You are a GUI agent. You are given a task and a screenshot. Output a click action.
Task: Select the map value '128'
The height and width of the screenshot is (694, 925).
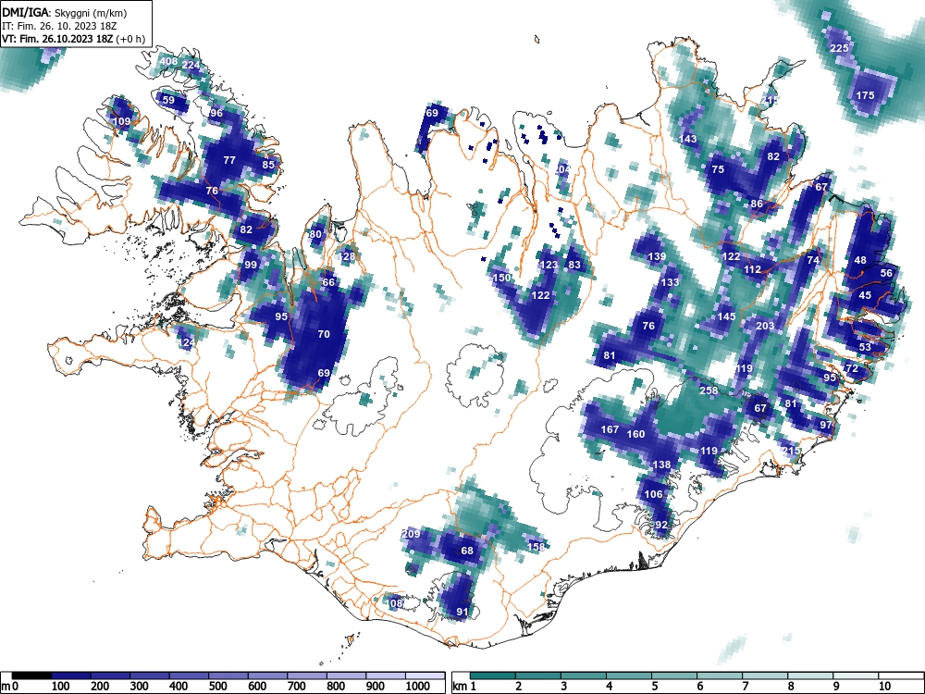click(347, 256)
